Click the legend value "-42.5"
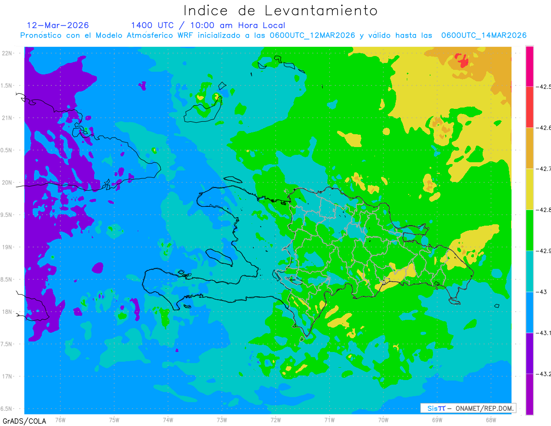 (543, 86)
